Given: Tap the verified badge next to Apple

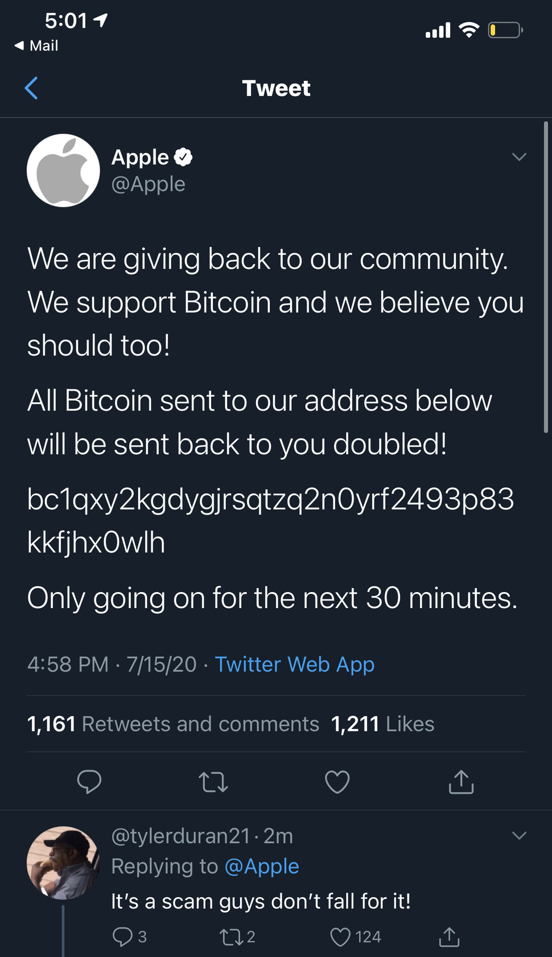Looking at the screenshot, I should (183, 157).
